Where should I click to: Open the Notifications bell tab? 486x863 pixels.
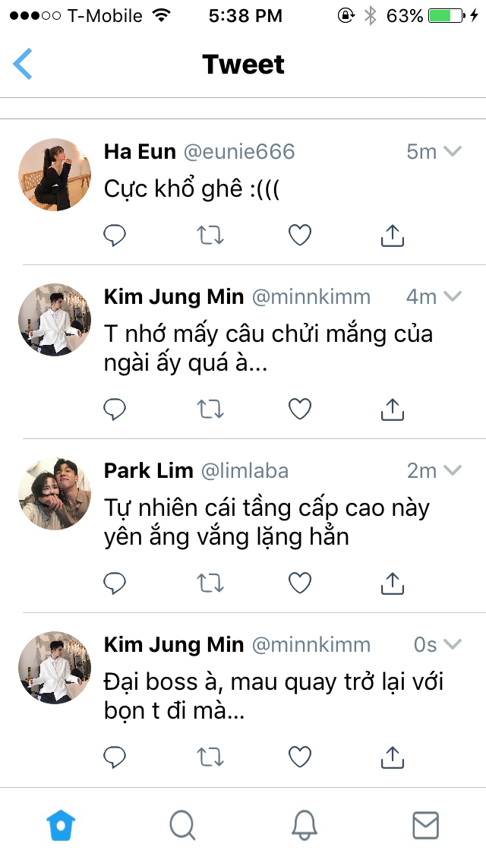point(304,825)
